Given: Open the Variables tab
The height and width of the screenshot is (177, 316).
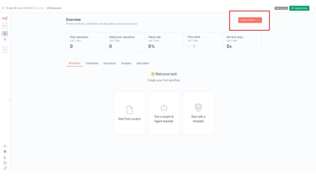Looking at the screenshot, I should pos(126,63).
